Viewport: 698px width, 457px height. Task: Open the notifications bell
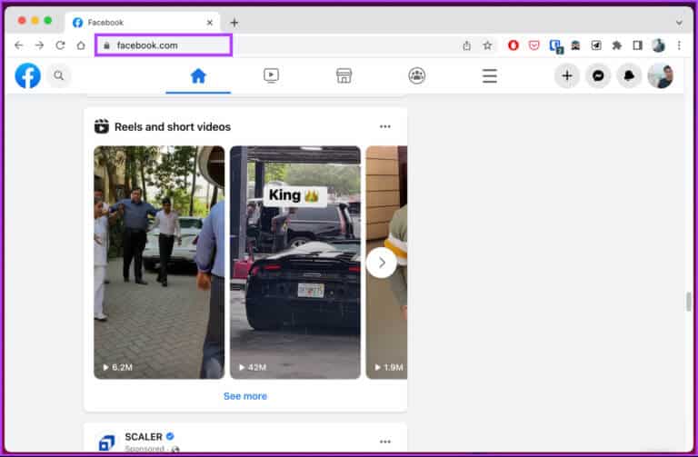[629, 75]
